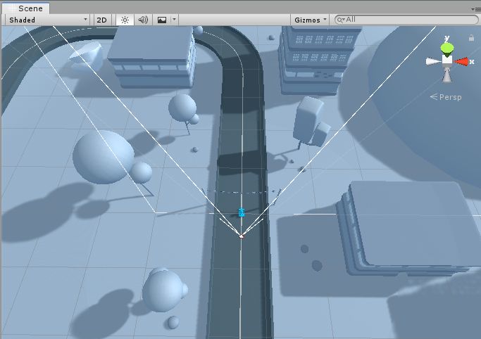Toggle 2D view mode

(102, 20)
